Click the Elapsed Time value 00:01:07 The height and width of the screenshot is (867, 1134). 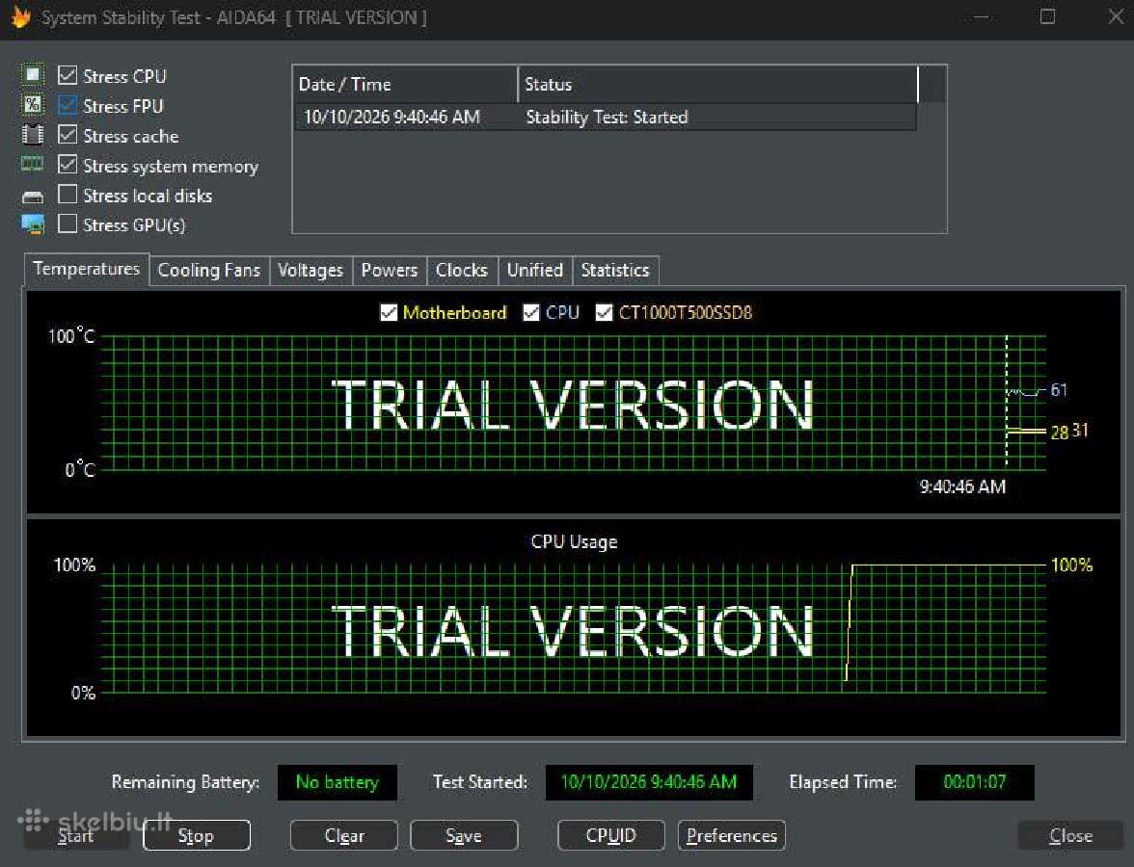974,782
